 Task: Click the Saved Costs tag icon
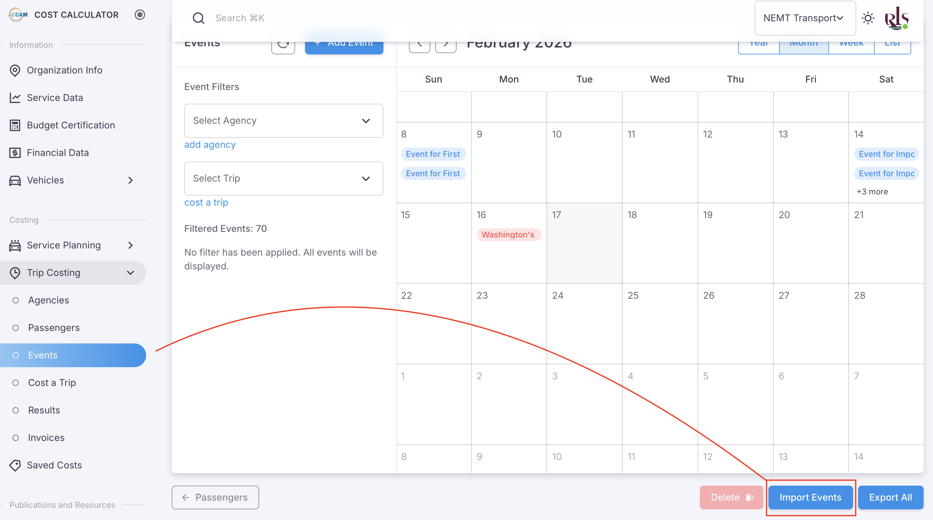15,465
